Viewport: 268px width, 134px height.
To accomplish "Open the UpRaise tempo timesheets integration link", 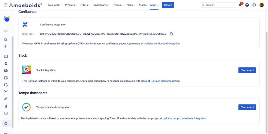I will [185, 118].
